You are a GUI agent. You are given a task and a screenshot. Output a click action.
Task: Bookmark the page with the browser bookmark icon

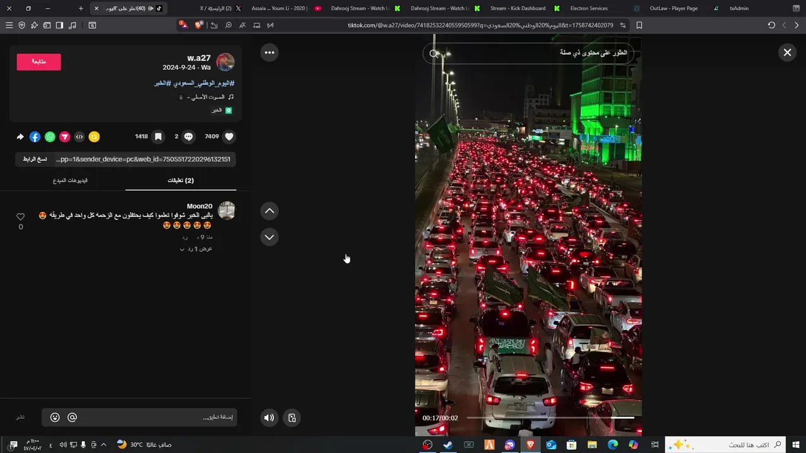tap(639, 25)
